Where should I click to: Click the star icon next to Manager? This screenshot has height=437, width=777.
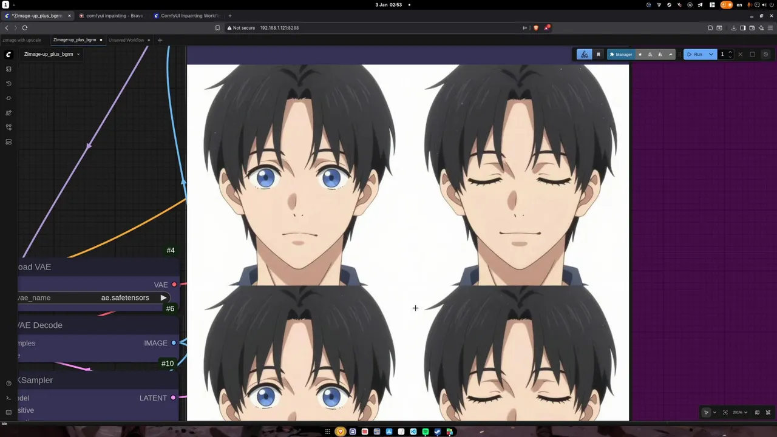[640, 55]
